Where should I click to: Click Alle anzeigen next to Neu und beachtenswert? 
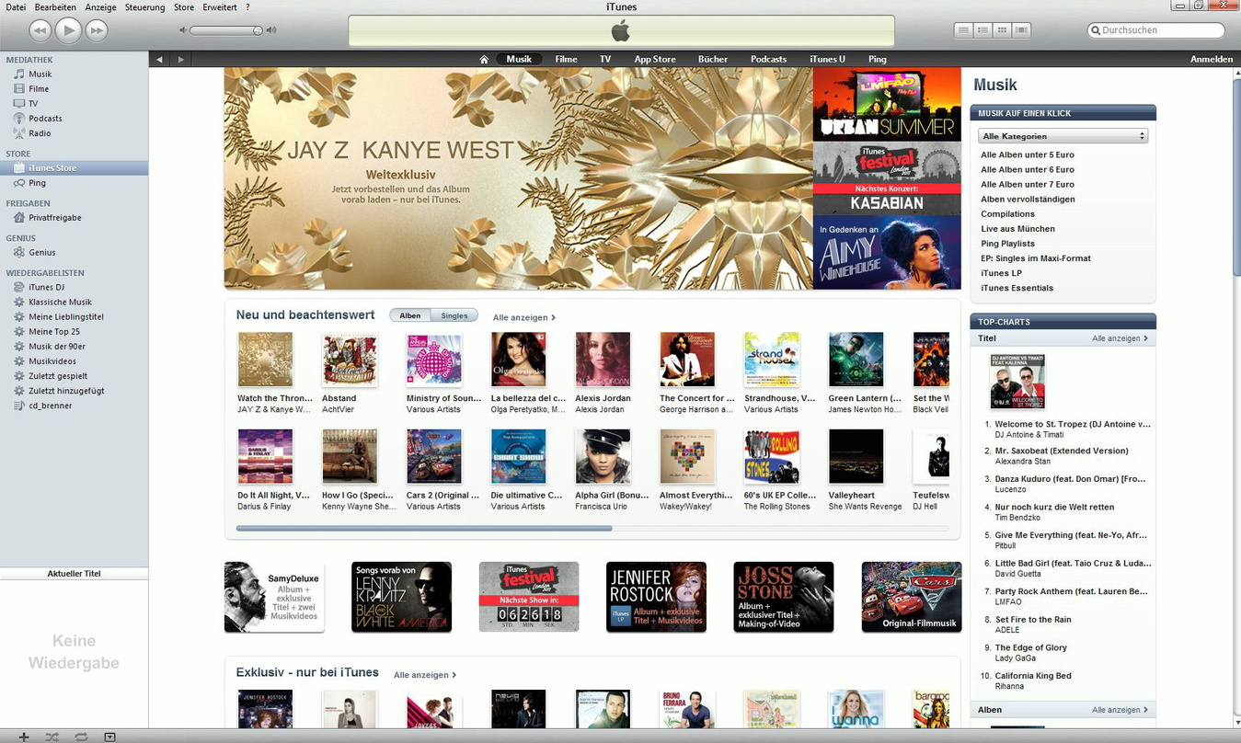(523, 317)
